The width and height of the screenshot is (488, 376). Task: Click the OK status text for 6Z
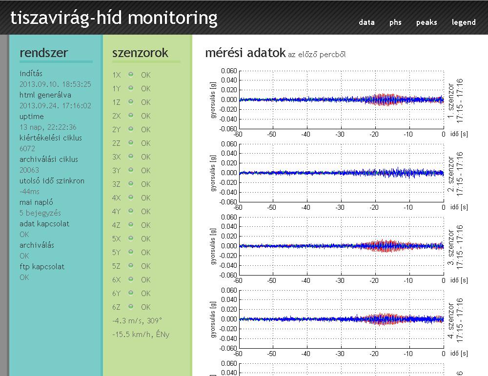145,307
